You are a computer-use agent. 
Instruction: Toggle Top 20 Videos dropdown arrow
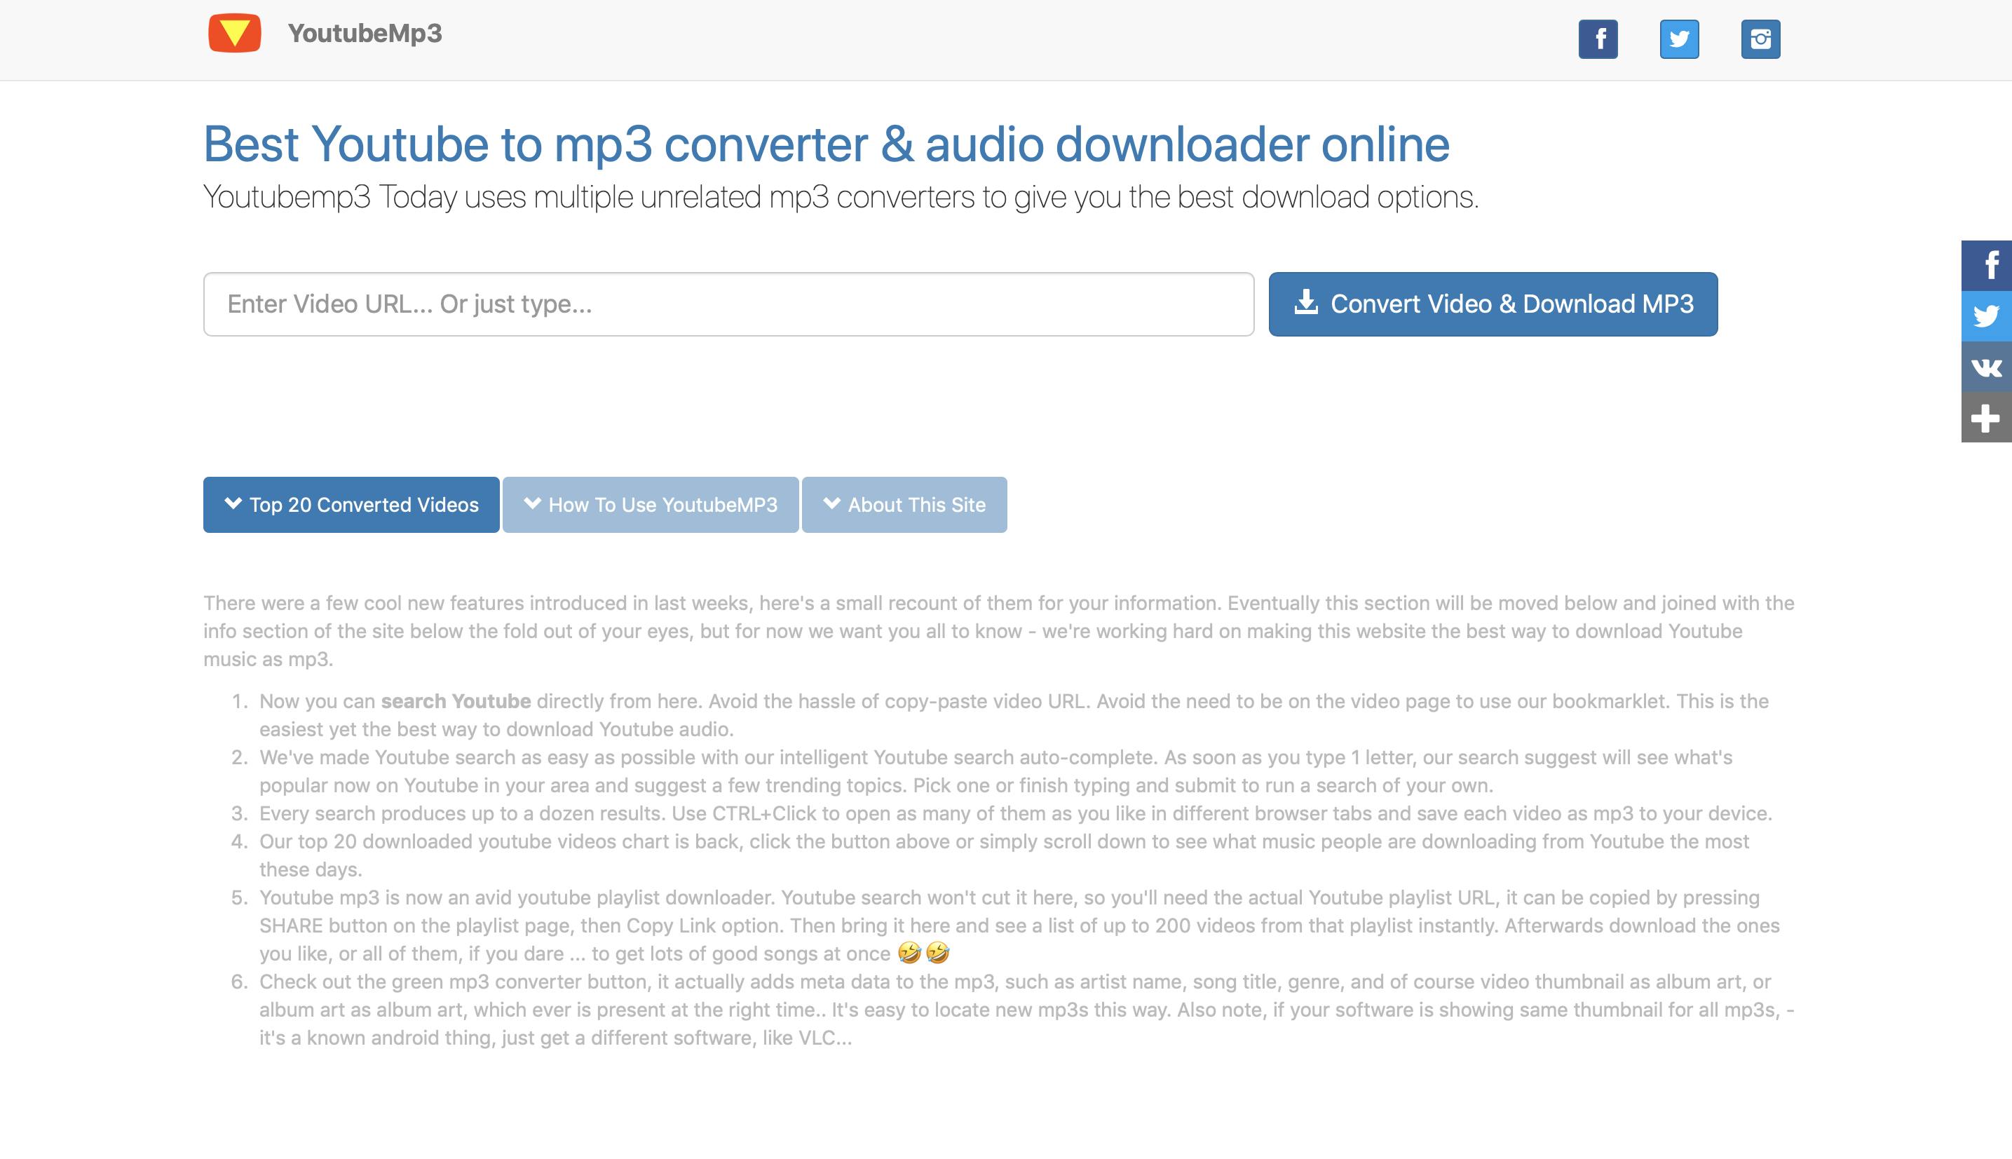232,503
